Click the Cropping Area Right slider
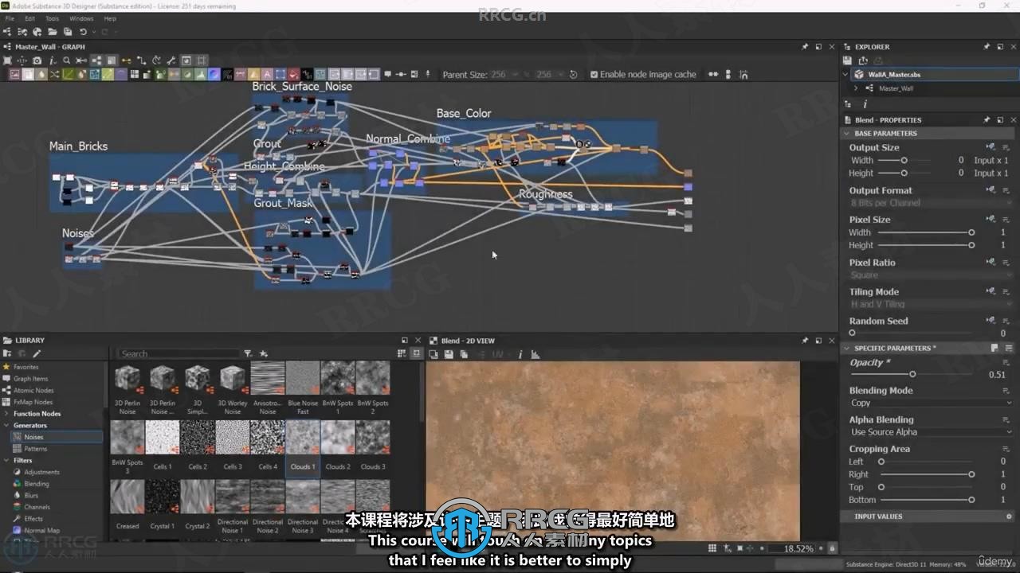The height and width of the screenshot is (573, 1020). [925, 474]
